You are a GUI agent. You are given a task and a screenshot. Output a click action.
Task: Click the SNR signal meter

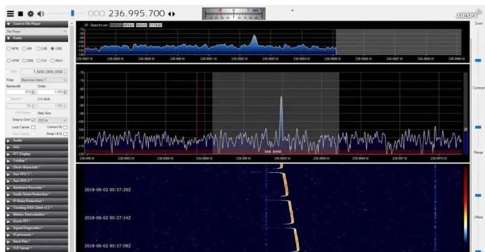pos(233,14)
